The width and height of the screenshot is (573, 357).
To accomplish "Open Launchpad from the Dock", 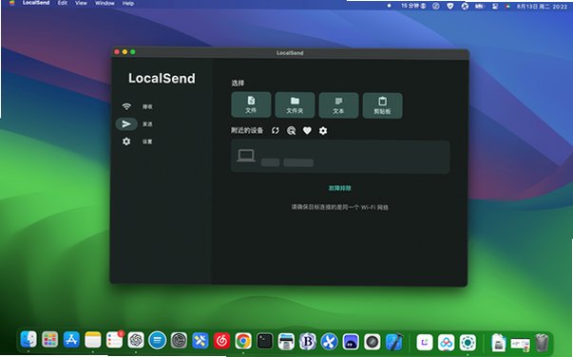I will point(49,340).
